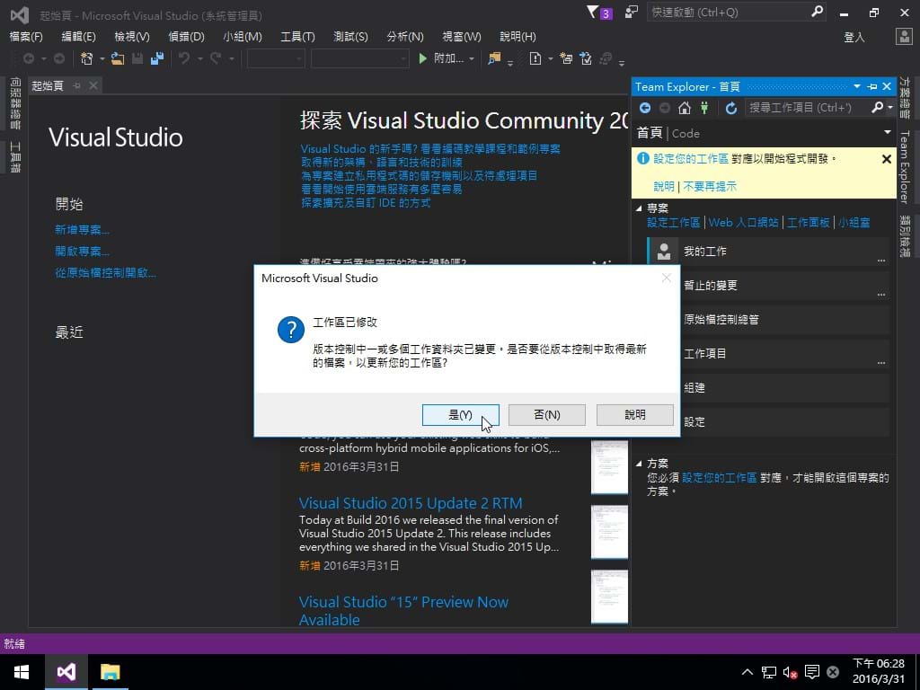Click the green 附加 start button

440,58
